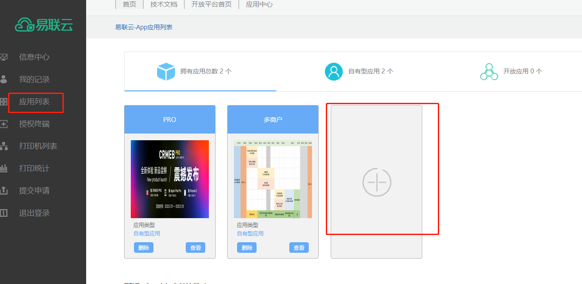This screenshot has width=582, height=284.
Task: Open the 技术文档 top navigation link
Action: pyautogui.click(x=164, y=4)
